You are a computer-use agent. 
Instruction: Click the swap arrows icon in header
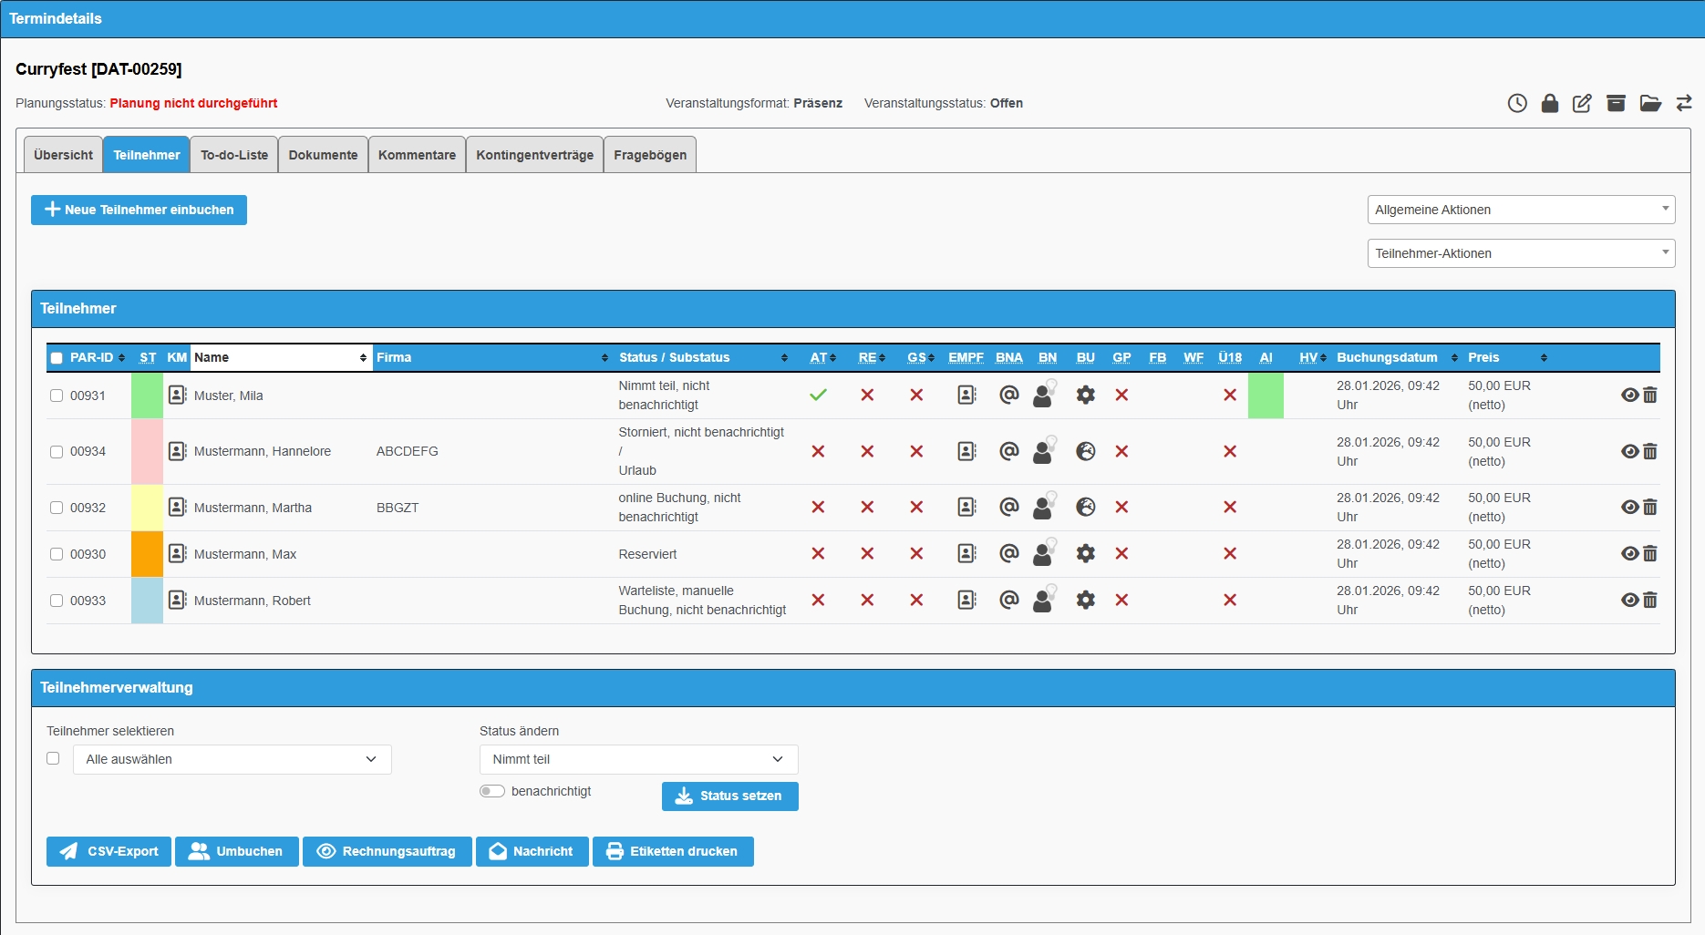coord(1684,103)
